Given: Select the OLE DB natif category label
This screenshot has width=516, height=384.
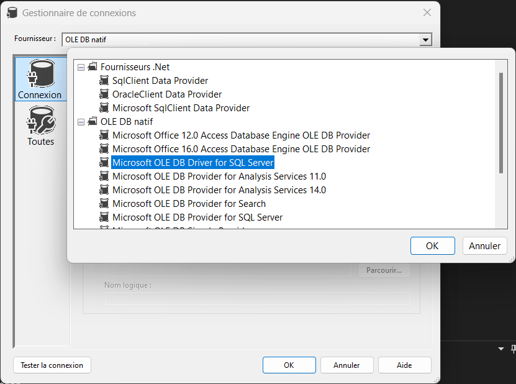Looking at the screenshot, I should click(x=127, y=122).
